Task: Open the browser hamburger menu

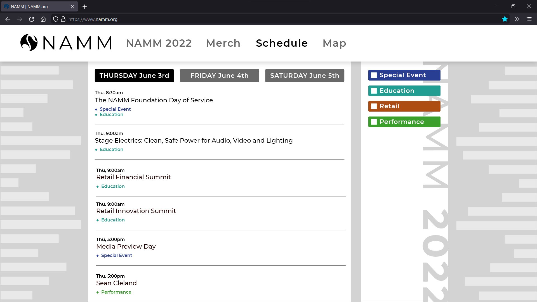Action: point(529,19)
